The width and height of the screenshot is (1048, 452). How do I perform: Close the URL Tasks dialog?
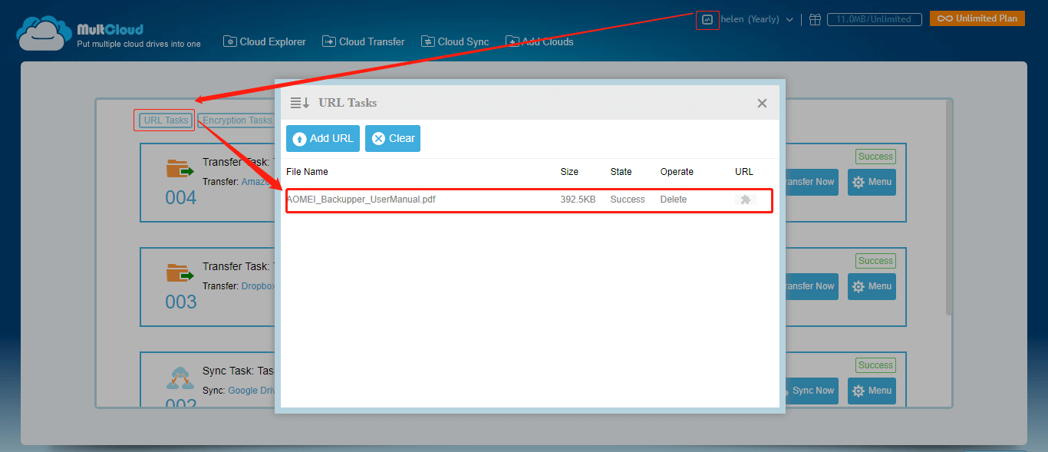(x=762, y=103)
